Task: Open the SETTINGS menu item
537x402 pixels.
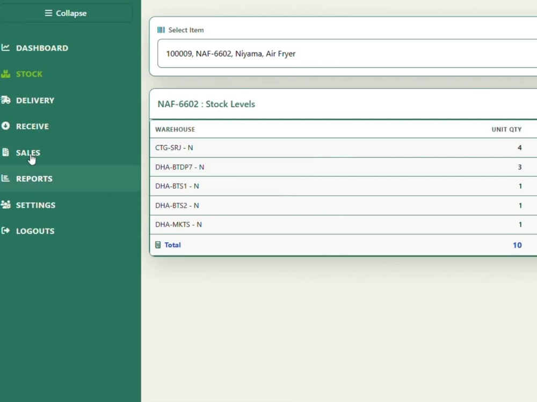Action: [x=35, y=205]
